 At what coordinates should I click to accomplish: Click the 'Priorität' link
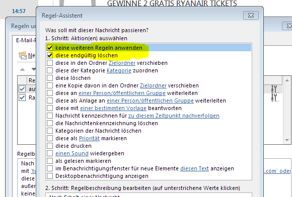pyautogui.click(x=90, y=139)
